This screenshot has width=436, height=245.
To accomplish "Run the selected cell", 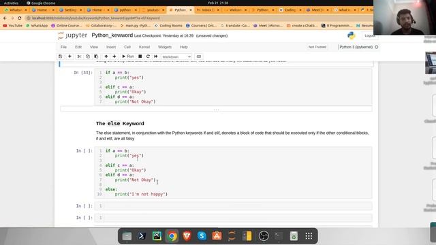I will pos(128,56).
